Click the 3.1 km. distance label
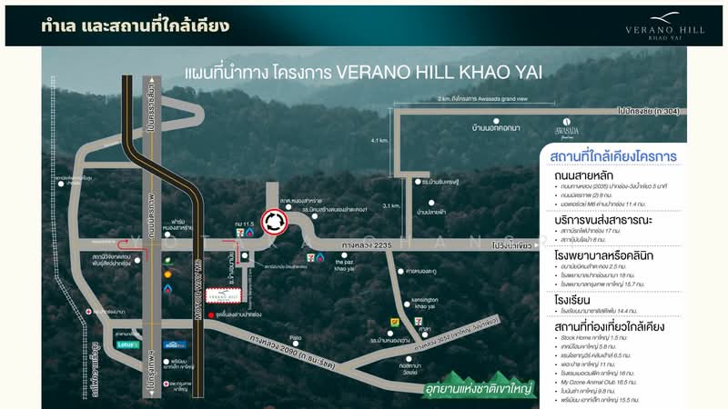This screenshot has height=409, width=728. point(391,206)
